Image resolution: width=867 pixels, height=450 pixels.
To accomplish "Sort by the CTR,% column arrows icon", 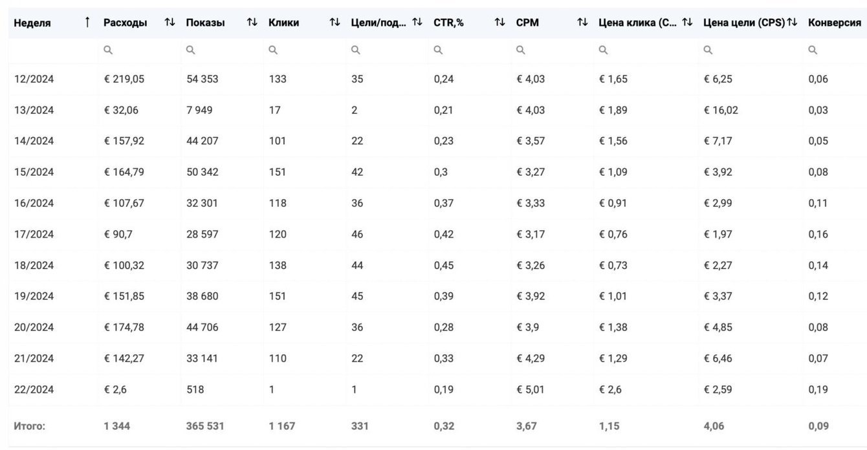I will pyautogui.click(x=499, y=23).
